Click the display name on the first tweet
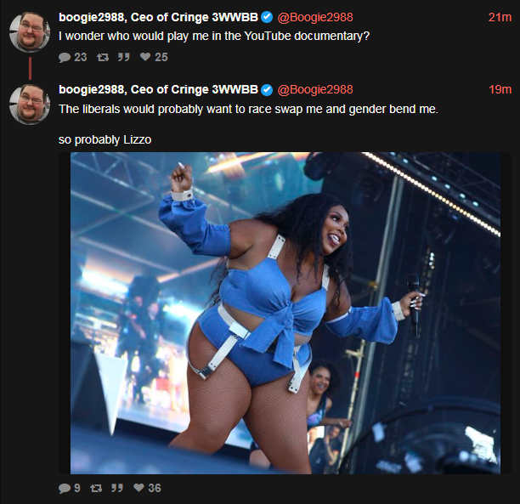The height and width of the screenshot is (504, 520). tap(158, 17)
